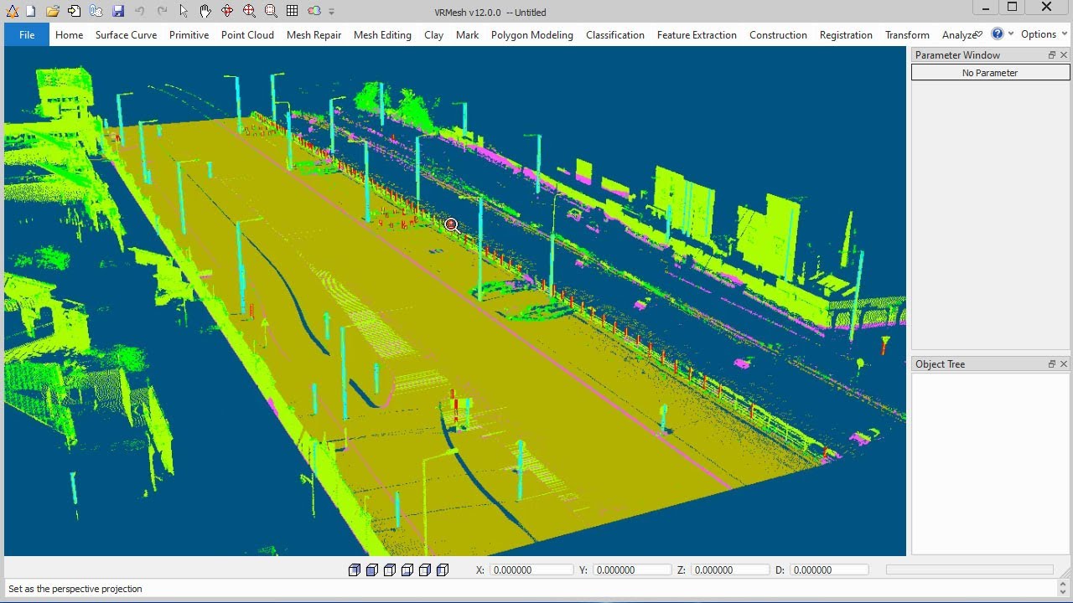Open the Primitive tab

pyautogui.click(x=189, y=34)
